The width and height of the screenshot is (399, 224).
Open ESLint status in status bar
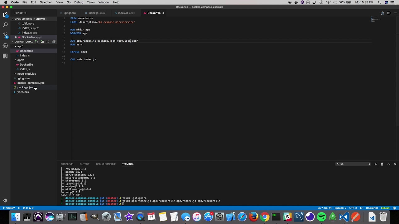point(385,208)
